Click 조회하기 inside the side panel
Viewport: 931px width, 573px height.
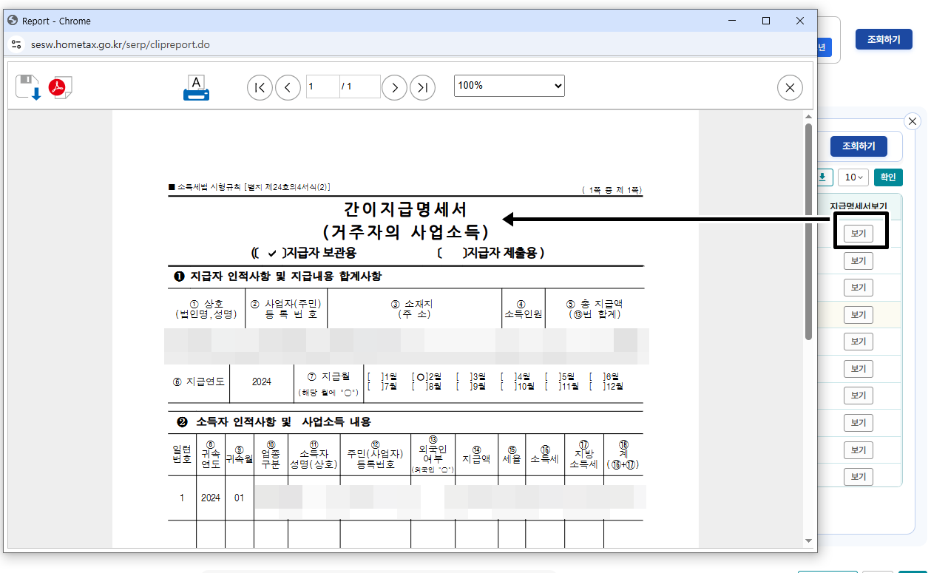[x=858, y=146]
